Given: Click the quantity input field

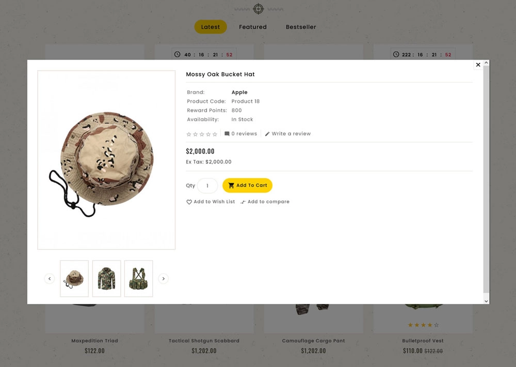Looking at the screenshot, I should (207, 186).
